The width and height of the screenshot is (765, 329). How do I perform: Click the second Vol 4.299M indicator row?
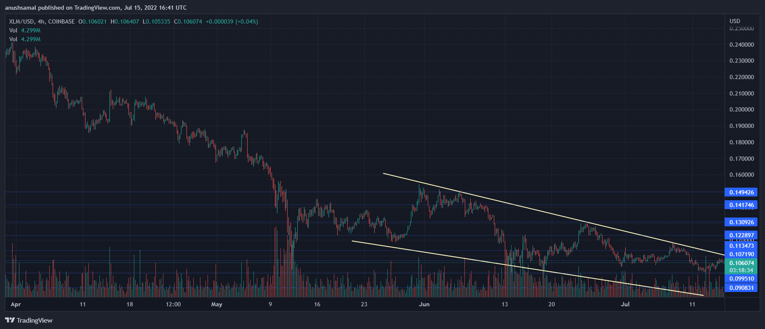(x=25, y=39)
